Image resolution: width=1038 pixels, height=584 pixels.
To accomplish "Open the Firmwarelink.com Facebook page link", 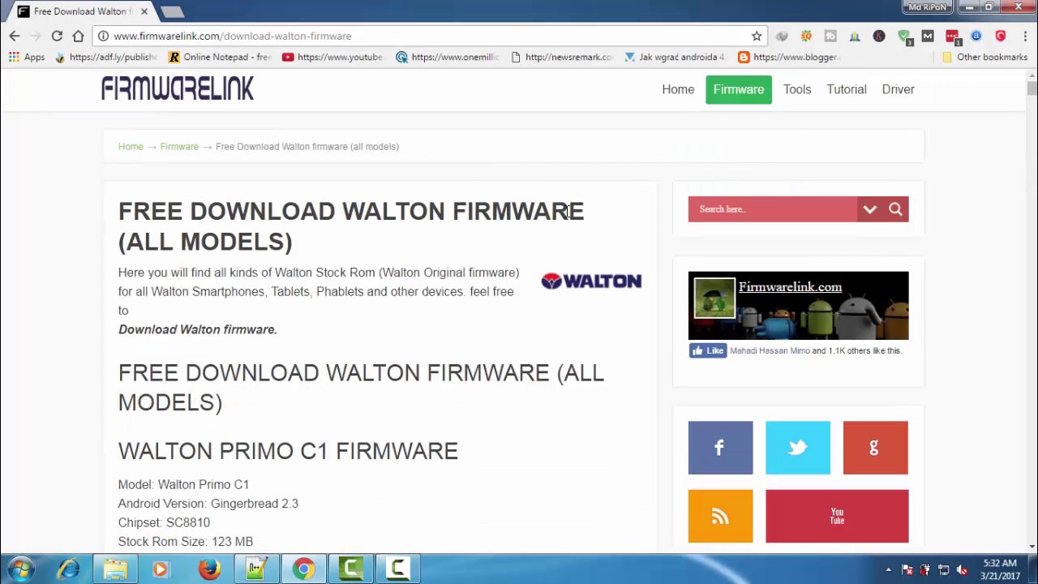I will tap(790, 287).
